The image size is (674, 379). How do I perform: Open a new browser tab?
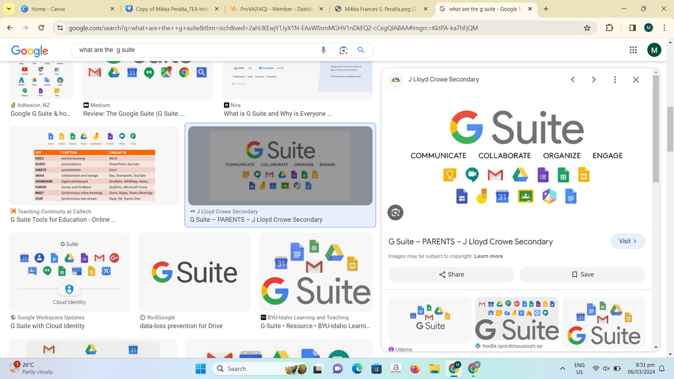546,9
